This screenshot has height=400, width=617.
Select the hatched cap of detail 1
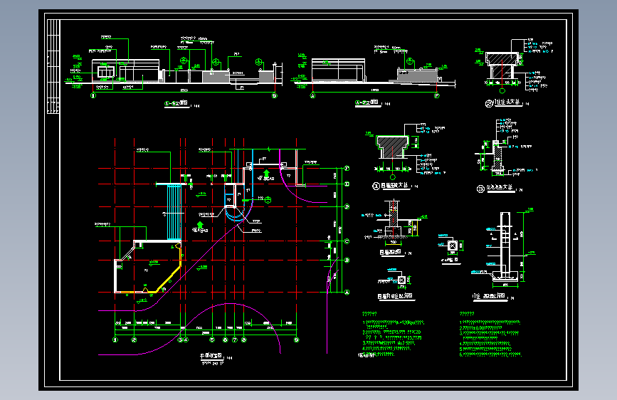click(x=393, y=146)
